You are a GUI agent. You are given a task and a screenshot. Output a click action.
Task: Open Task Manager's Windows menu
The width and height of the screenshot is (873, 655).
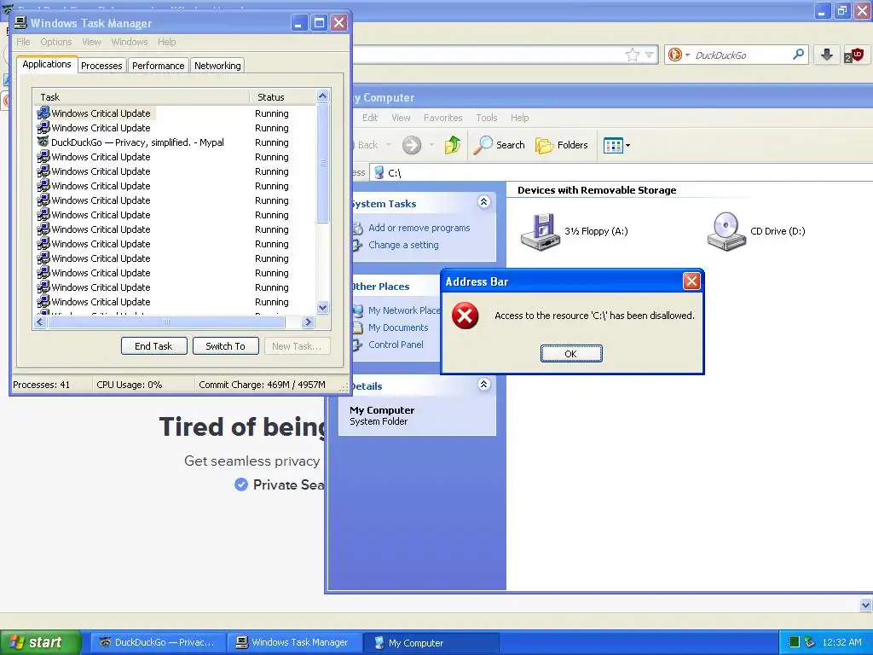130,42
